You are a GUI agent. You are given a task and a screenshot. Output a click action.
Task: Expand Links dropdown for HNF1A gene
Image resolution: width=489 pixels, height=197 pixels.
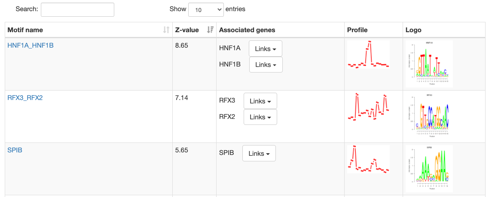pyautogui.click(x=266, y=48)
